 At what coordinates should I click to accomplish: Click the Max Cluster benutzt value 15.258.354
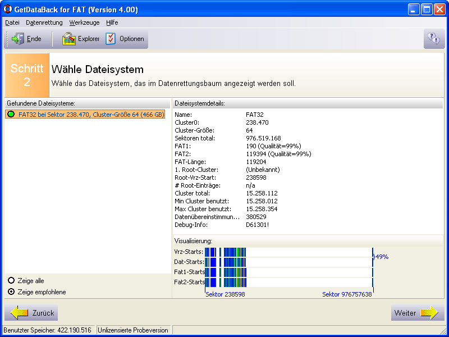[x=262, y=209]
